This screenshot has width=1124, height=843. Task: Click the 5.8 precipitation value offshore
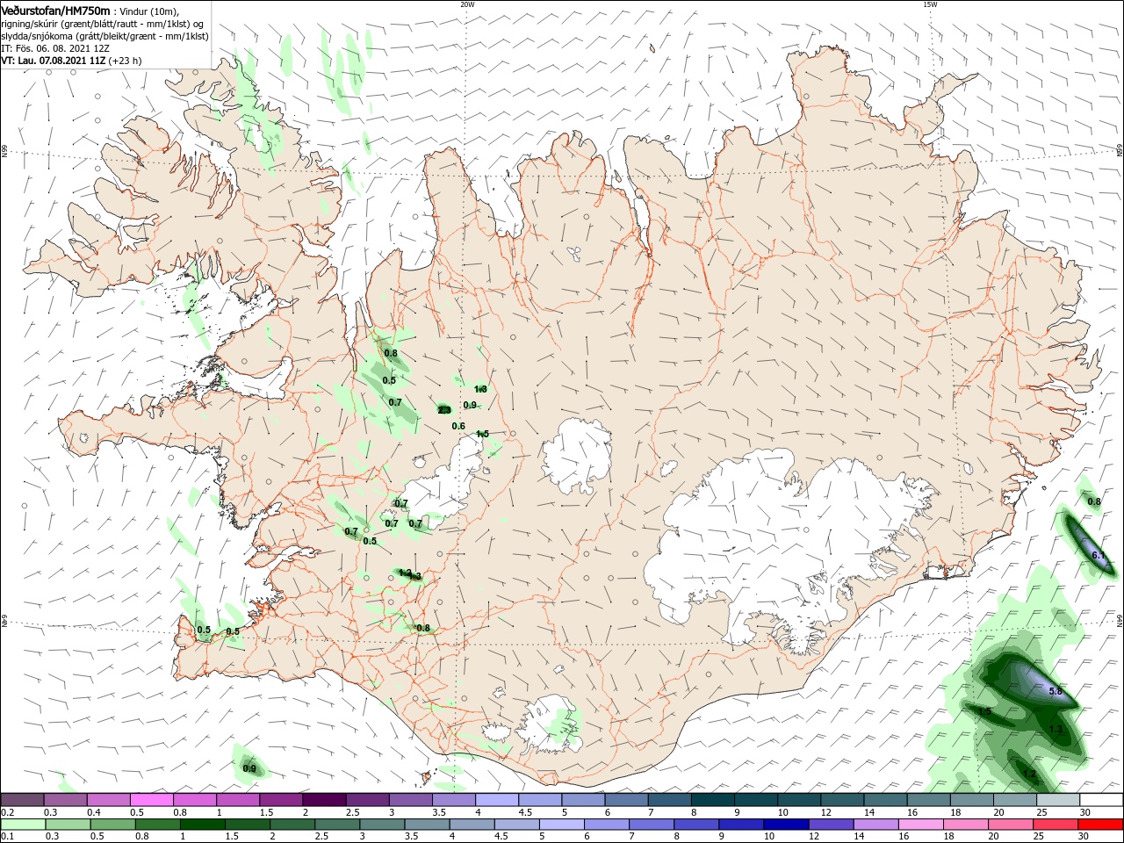[x=1056, y=691]
